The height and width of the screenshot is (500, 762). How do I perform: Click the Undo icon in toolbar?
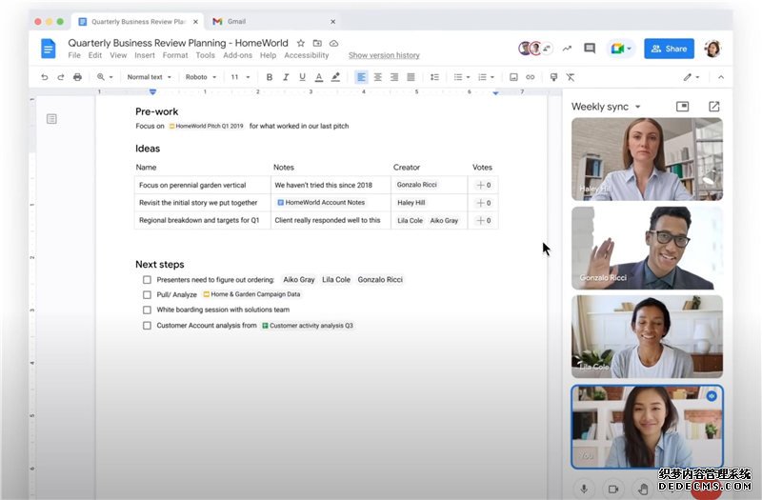pyautogui.click(x=44, y=77)
